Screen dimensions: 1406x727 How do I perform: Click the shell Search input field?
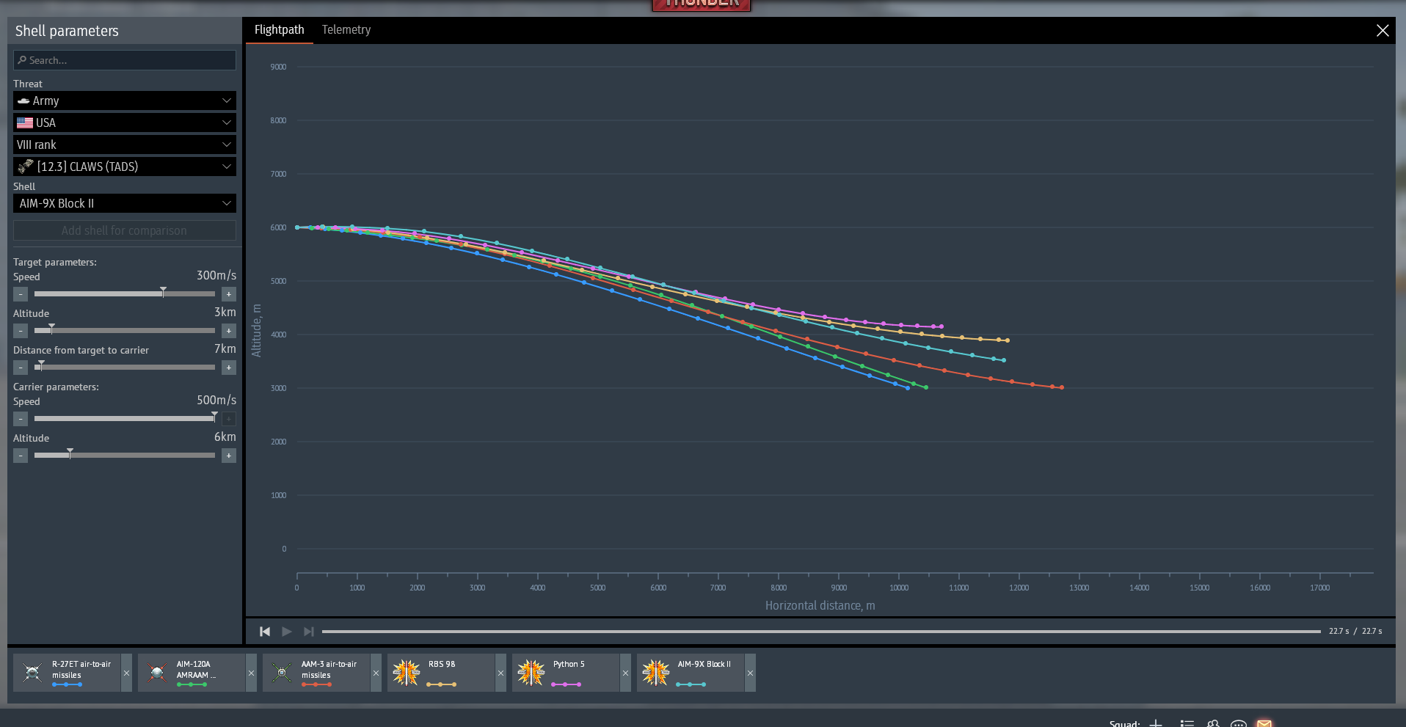(x=125, y=60)
